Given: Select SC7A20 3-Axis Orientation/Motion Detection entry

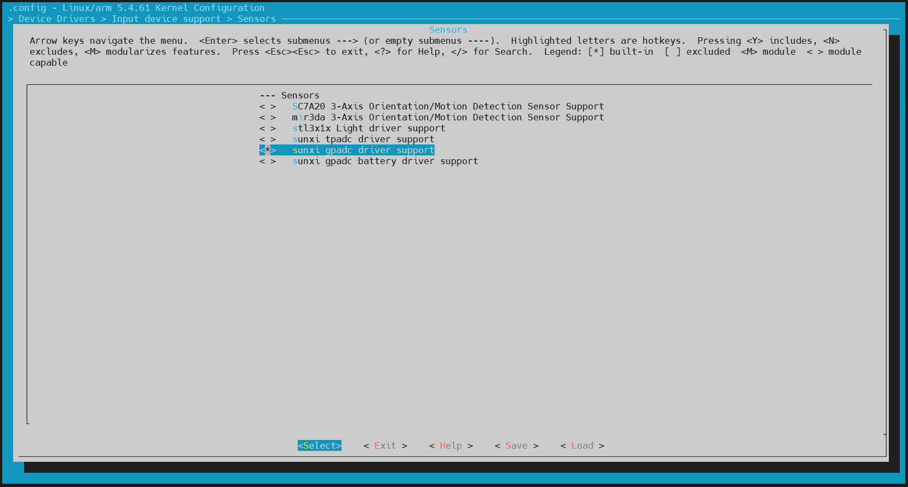Looking at the screenshot, I should point(448,106).
